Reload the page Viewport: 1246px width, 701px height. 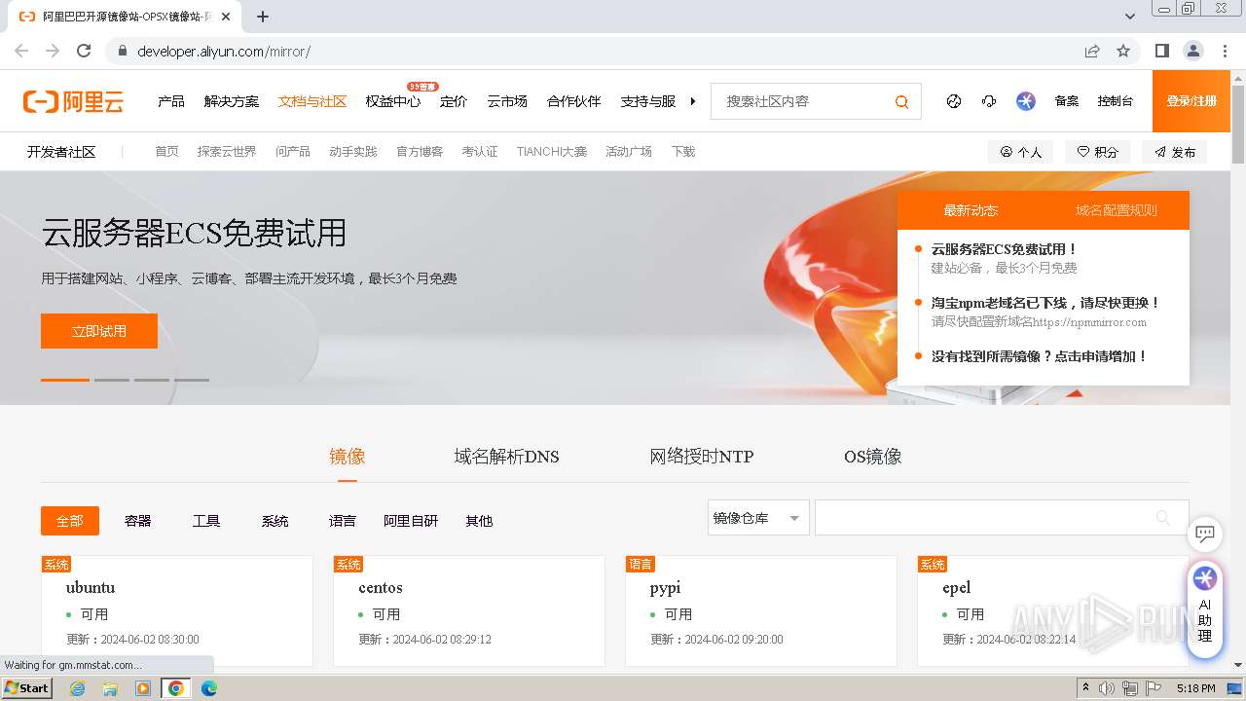pos(84,51)
